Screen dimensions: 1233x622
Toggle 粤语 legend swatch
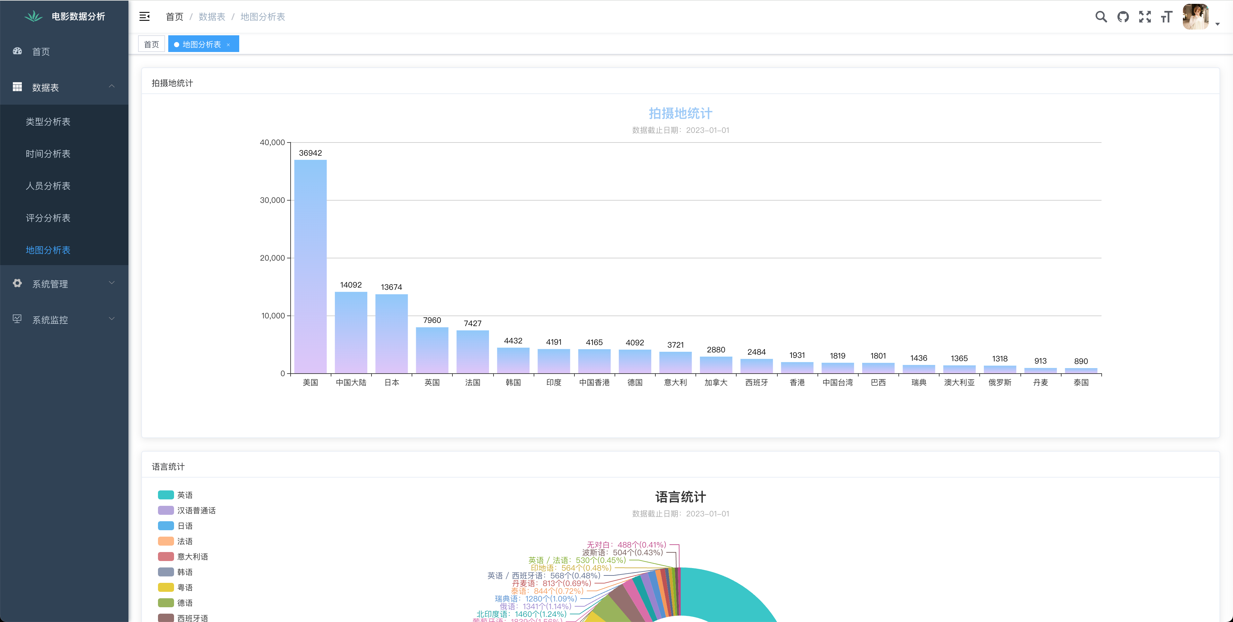click(x=166, y=587)
